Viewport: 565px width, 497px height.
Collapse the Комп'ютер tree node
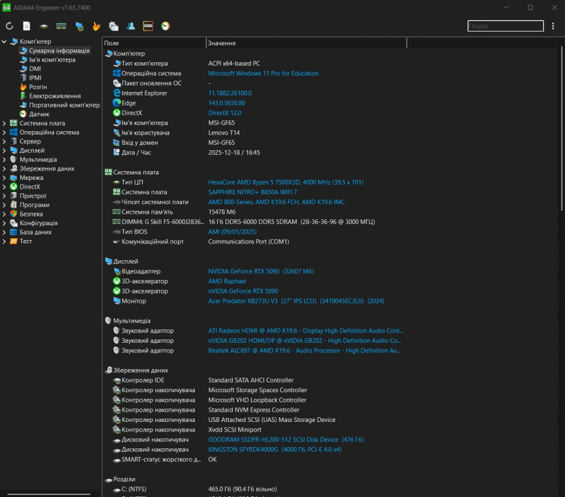tap(5, 41)
